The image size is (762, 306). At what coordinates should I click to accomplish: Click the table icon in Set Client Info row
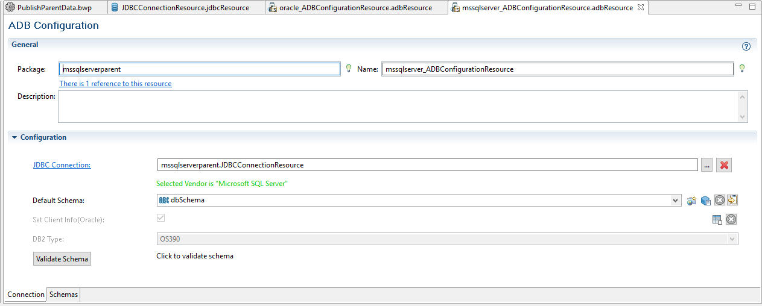(x=717, y=220)
